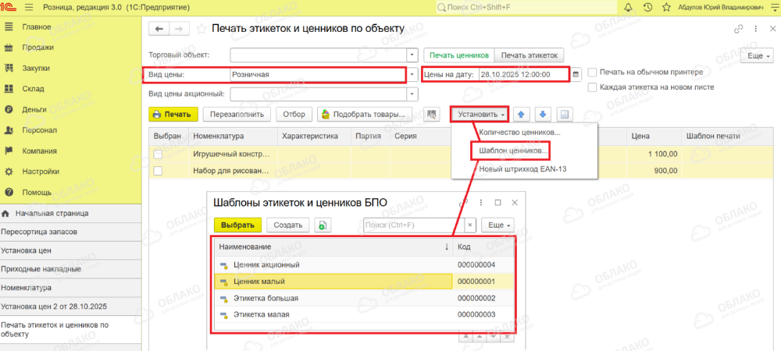This screenshot has width=781, height=351.
Task: Open the history clock icon
Action: coord(647,8)
